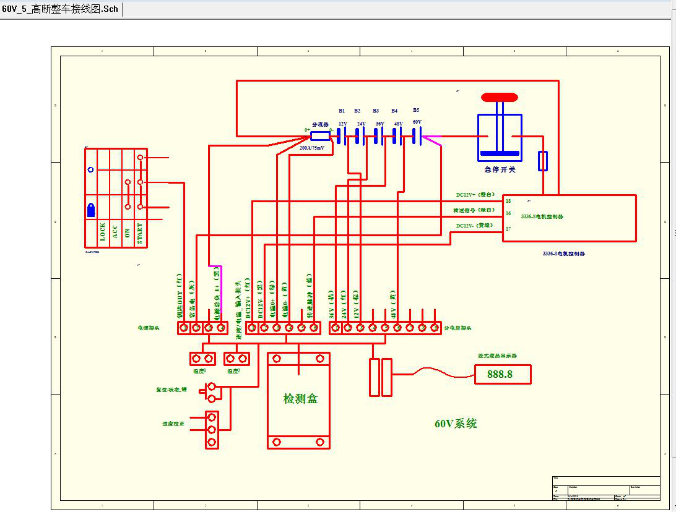This screenshot has width=676, height=512.
Task: Click controller pin number 16
Action: pos(508,213)
